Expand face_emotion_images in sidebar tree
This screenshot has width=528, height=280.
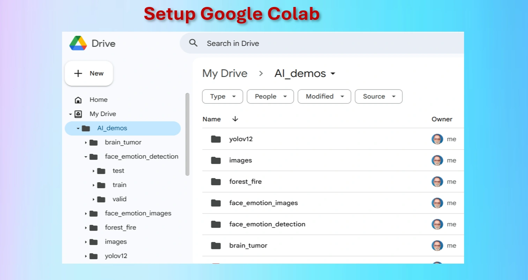(86, 213)
